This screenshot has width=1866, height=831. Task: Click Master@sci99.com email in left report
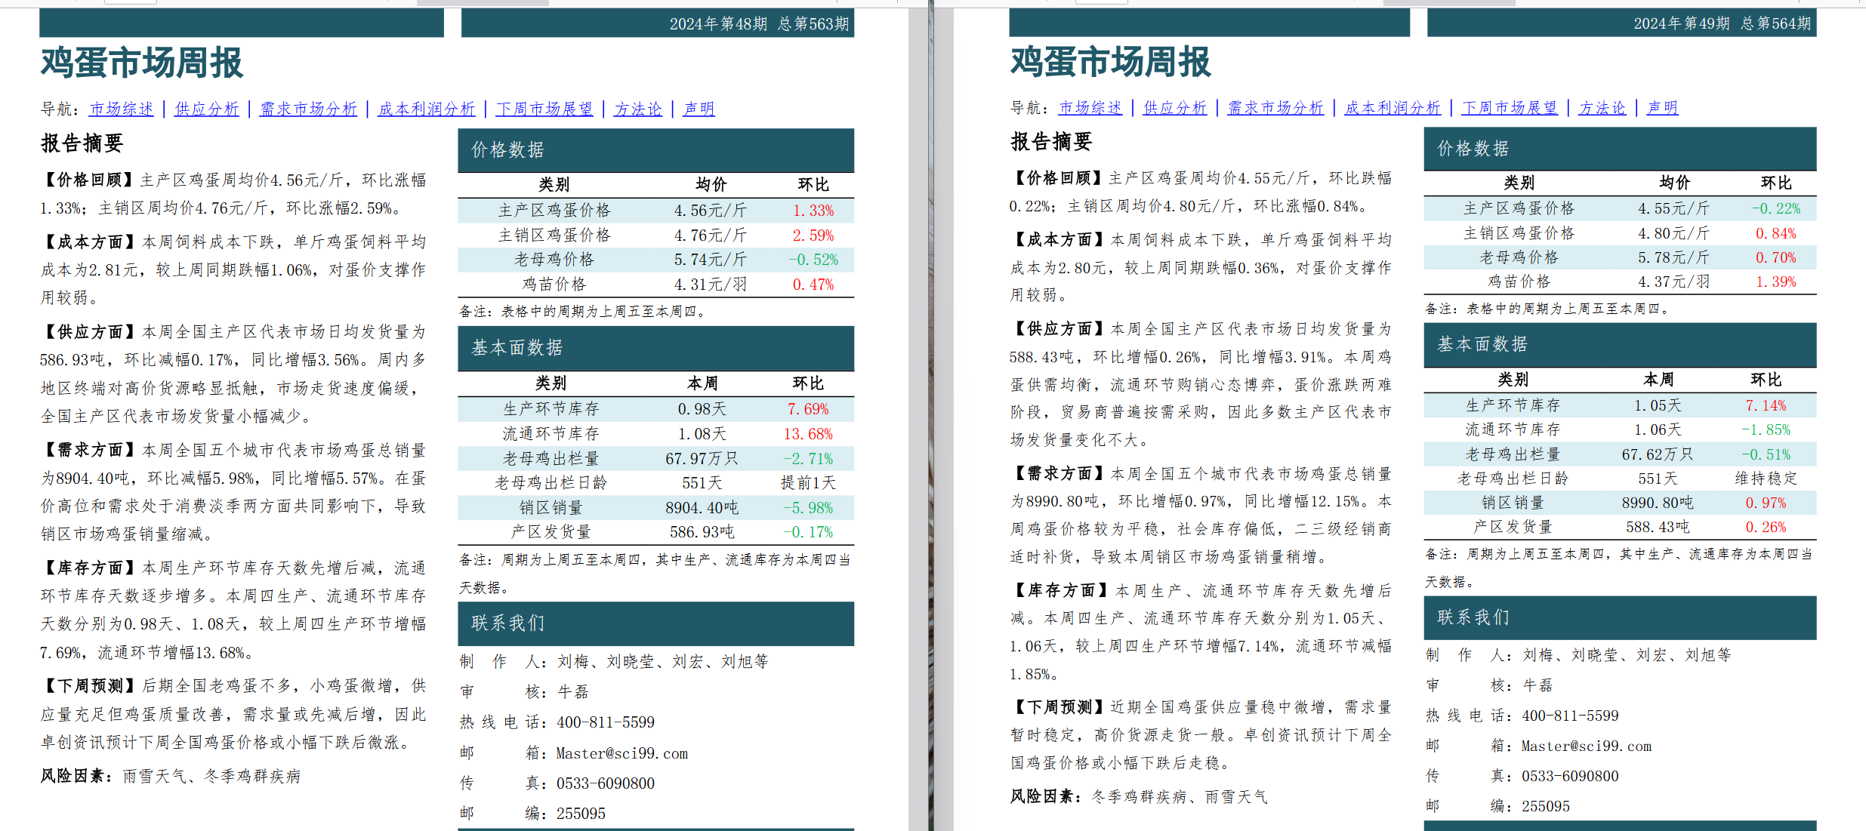coord(621,753)
